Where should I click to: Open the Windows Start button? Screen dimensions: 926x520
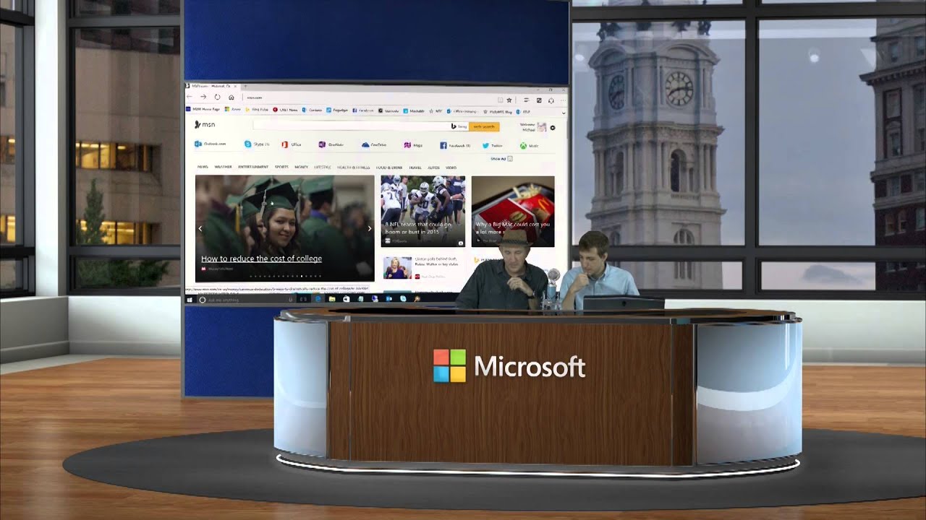(x=189, y=300)
